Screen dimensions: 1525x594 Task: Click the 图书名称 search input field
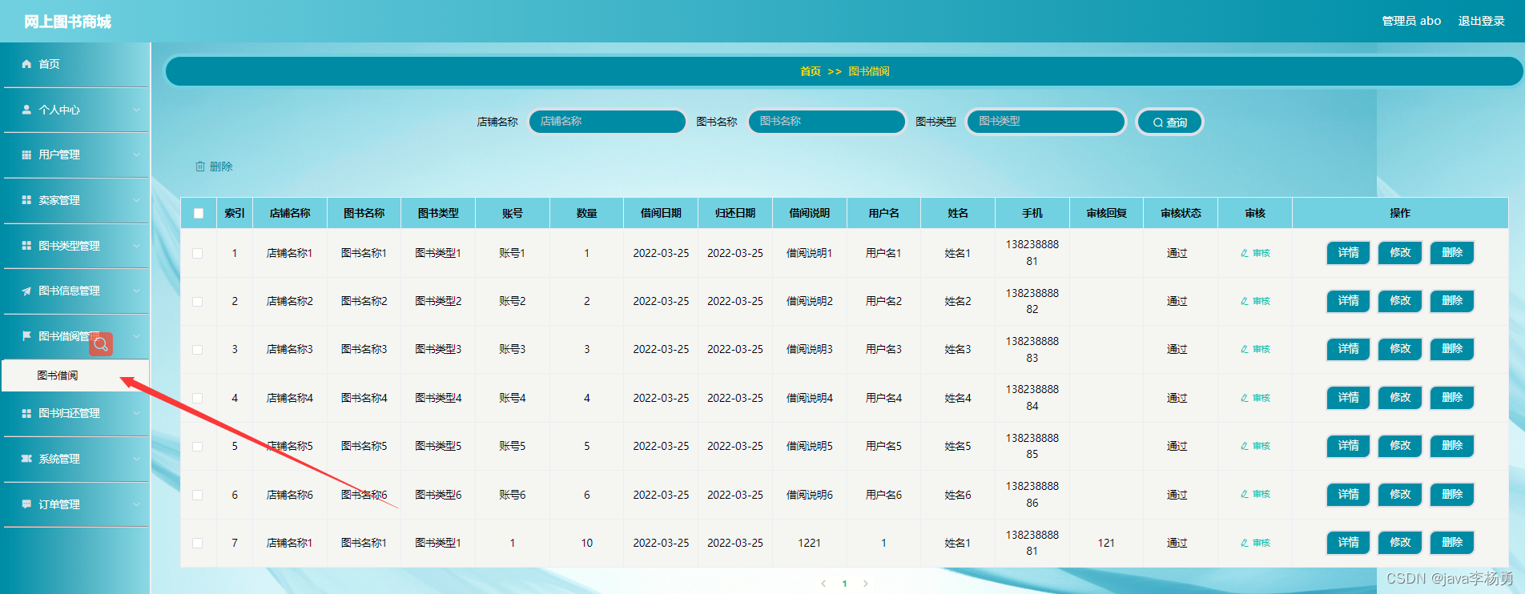coord(827,122)
